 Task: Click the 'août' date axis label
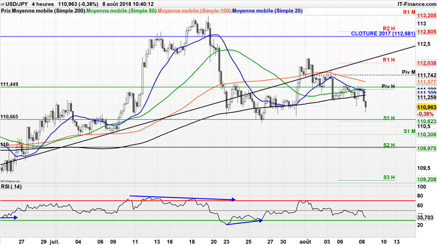tap(305, 242)
